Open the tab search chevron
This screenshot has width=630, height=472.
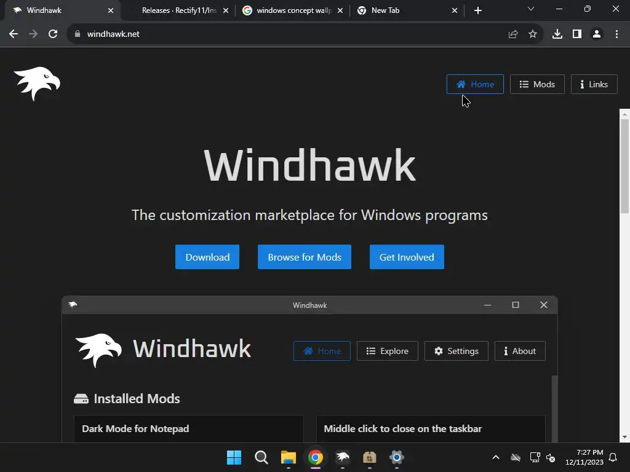pyautogui.click(x=531, y=9)
